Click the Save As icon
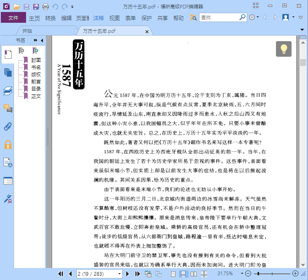This screenshot has width=308, height=280. pos(36,7)
